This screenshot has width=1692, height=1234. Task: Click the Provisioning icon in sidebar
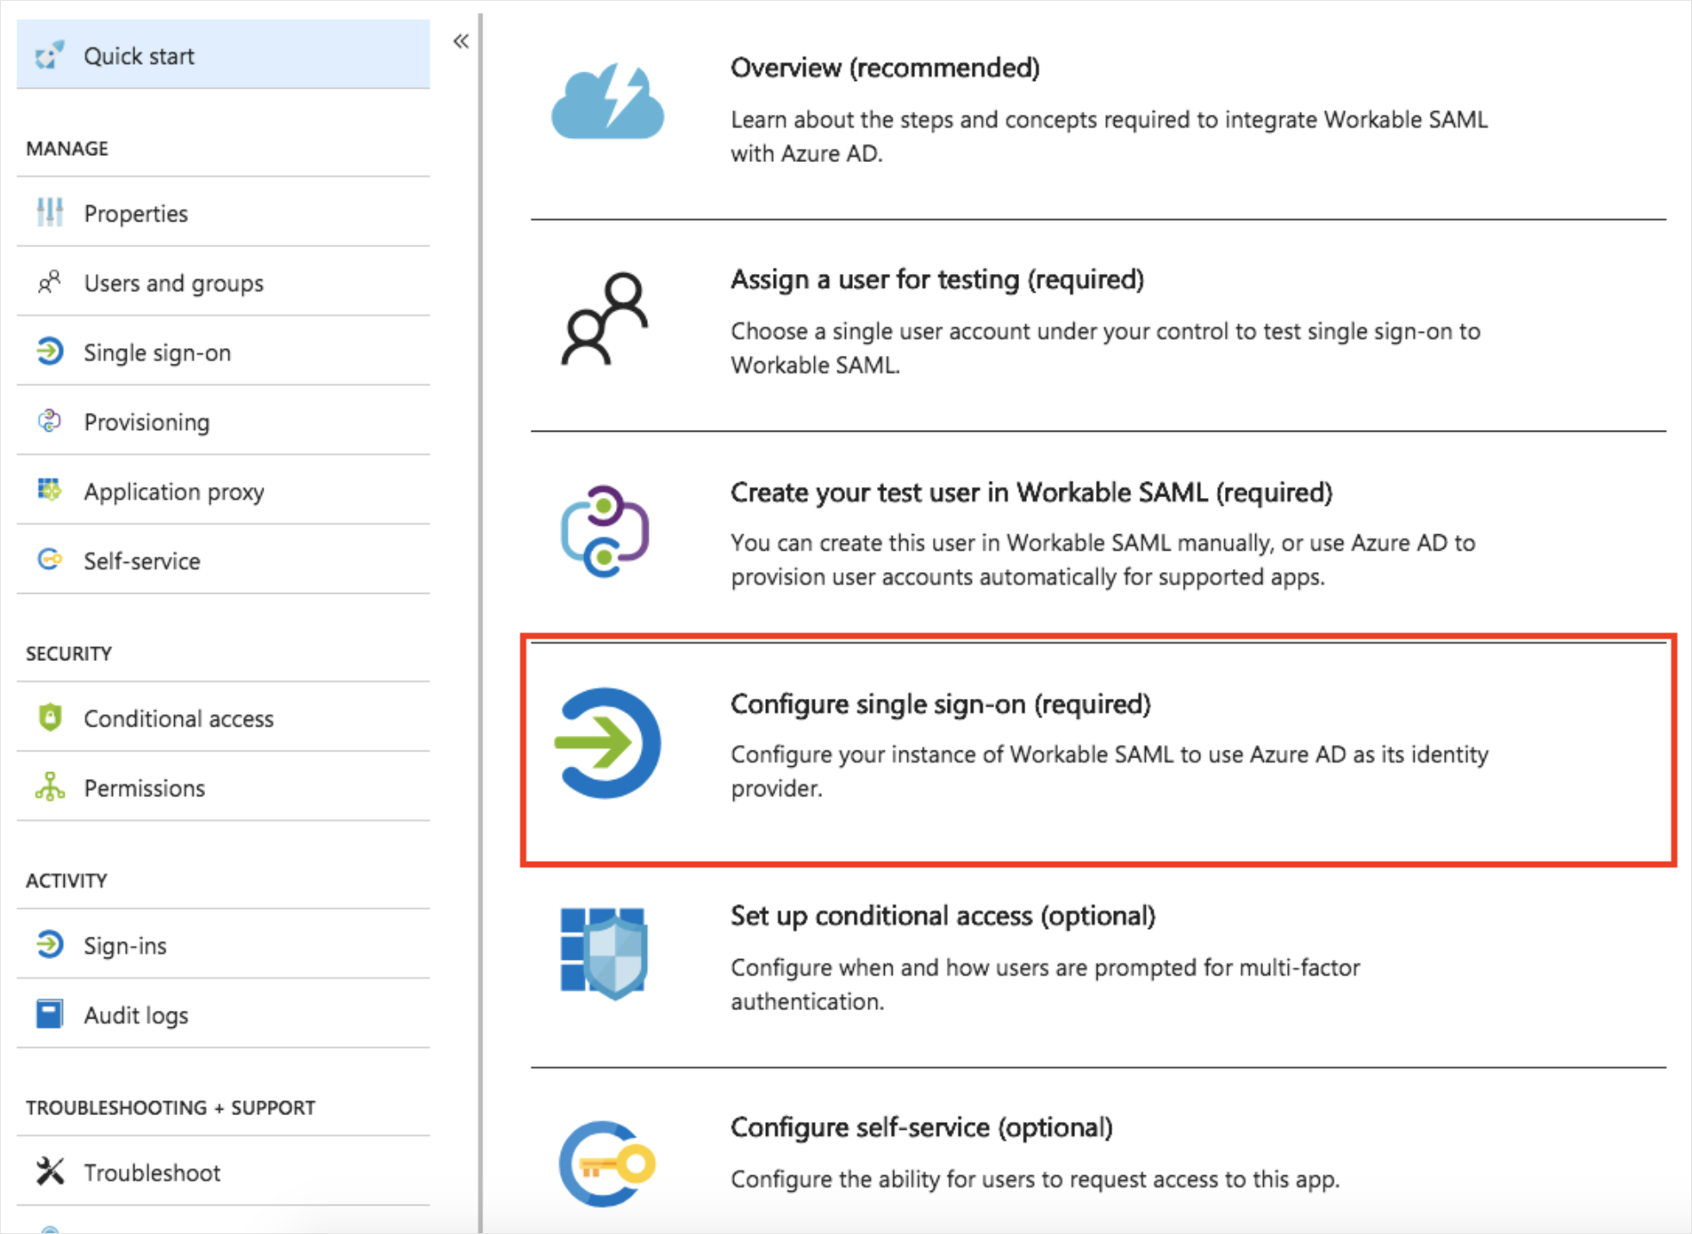click(49, 421)
